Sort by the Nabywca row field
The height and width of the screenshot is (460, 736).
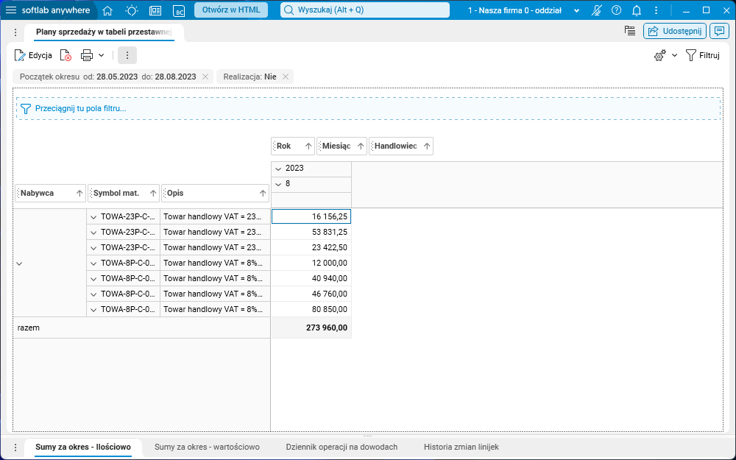(50, 193)
